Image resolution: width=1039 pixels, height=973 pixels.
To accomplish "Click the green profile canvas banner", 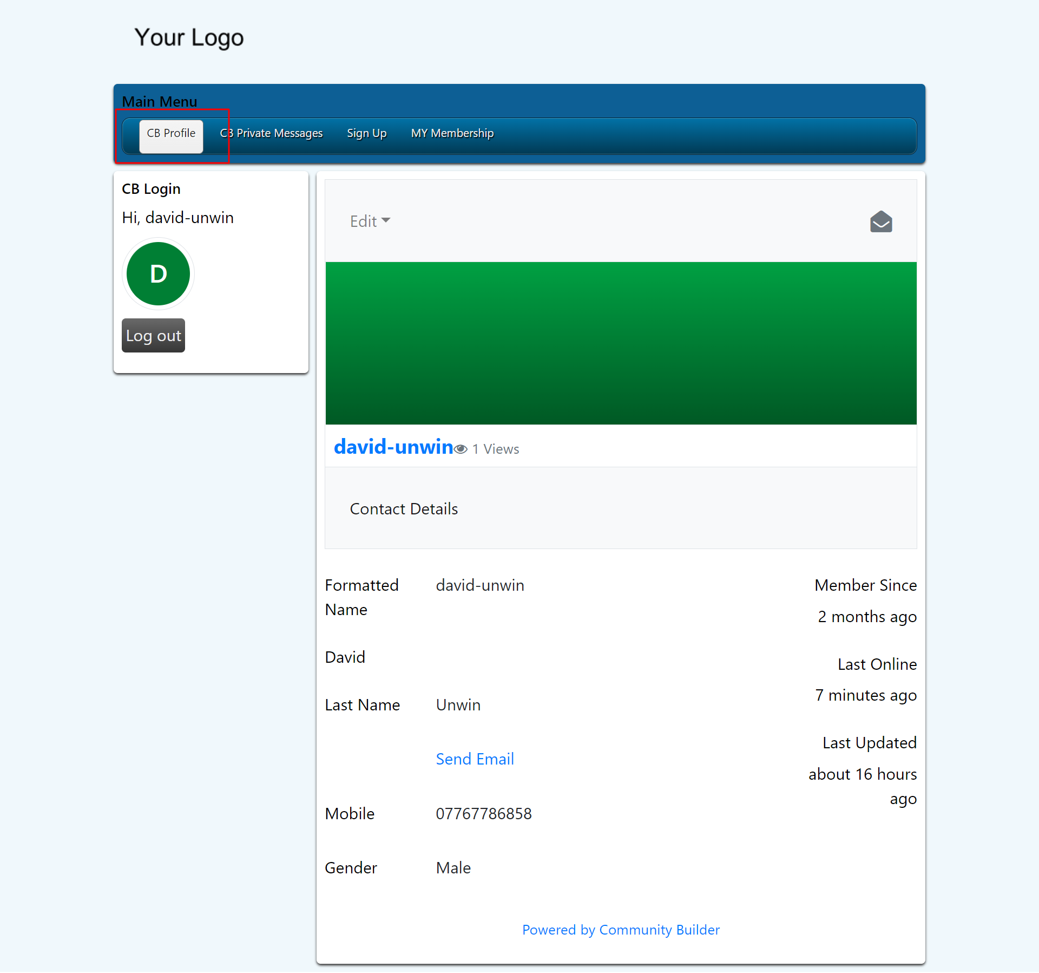I will [621, 343].
